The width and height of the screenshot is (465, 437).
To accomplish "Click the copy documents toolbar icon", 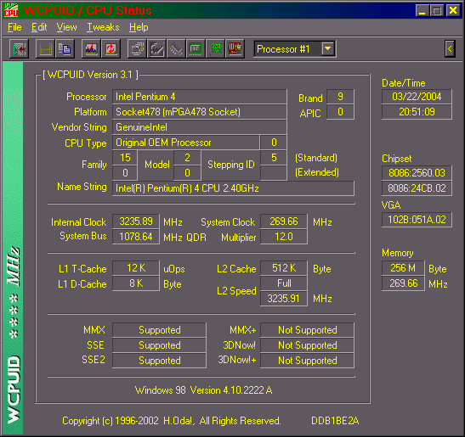I will click(65, 49).
